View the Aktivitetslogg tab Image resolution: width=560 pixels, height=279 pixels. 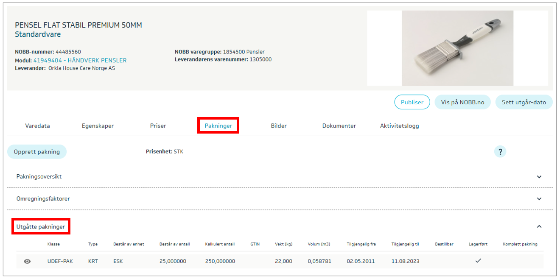399,126
